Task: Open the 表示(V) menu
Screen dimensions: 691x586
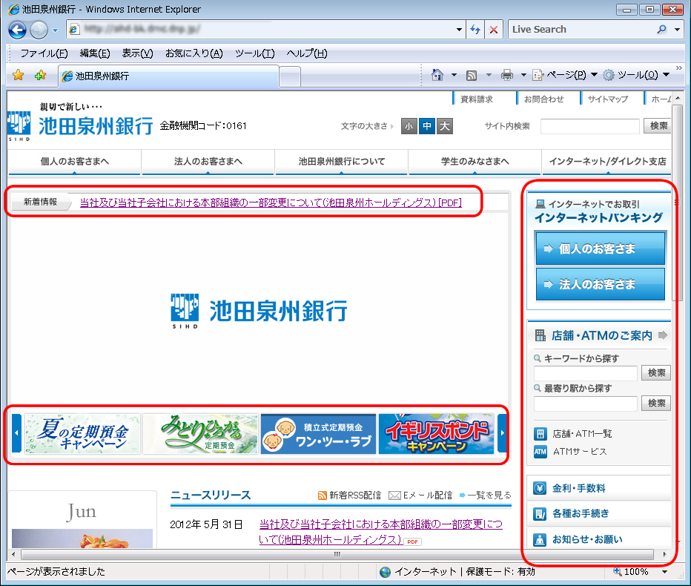Action: pos(137,53)
